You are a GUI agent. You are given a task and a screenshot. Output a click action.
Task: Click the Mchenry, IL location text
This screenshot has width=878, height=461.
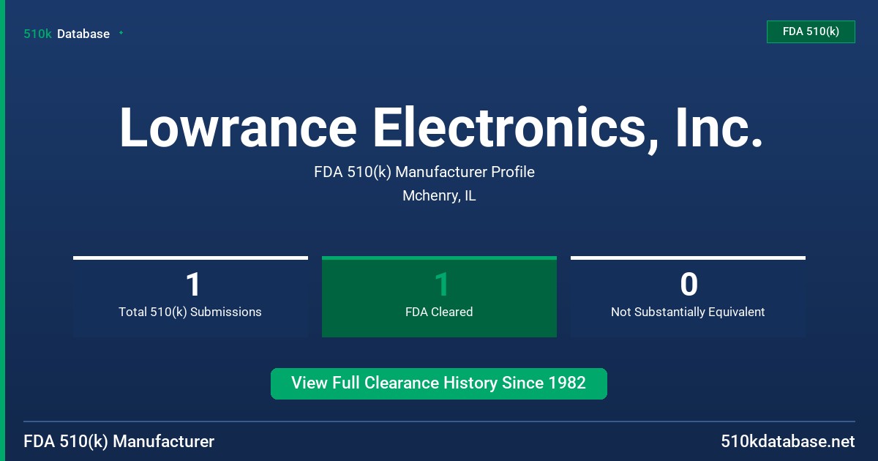pos(439,196)
